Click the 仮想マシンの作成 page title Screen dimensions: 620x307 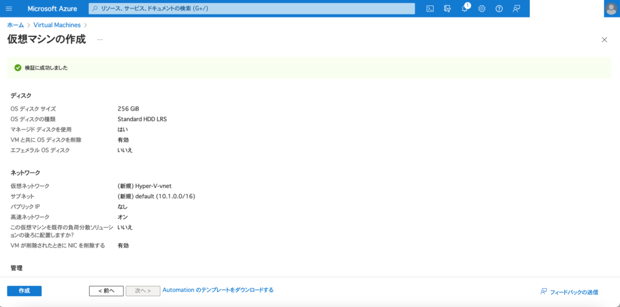click(47, 39)
